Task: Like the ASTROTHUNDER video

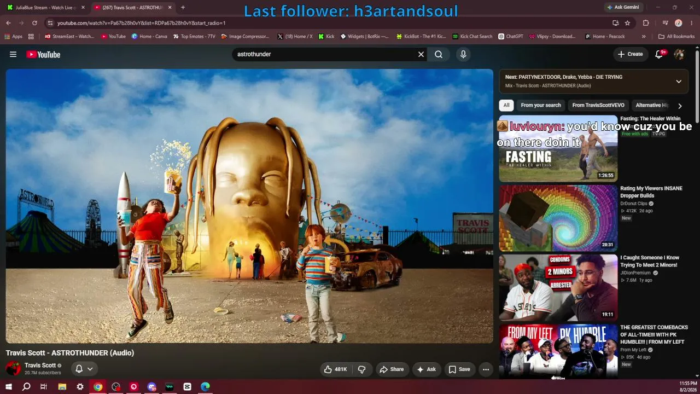Action: click(335, 369)
